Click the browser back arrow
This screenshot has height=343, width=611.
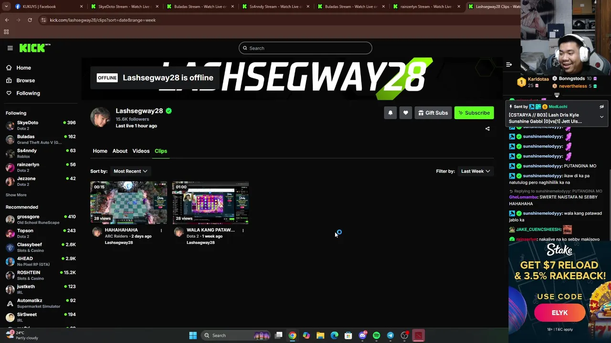point(7,20)
